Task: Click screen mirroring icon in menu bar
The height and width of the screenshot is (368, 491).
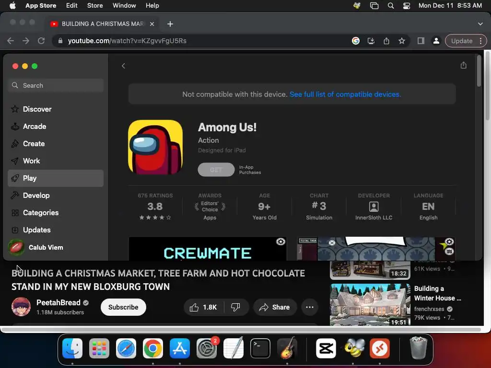Action: click(374, 6)
